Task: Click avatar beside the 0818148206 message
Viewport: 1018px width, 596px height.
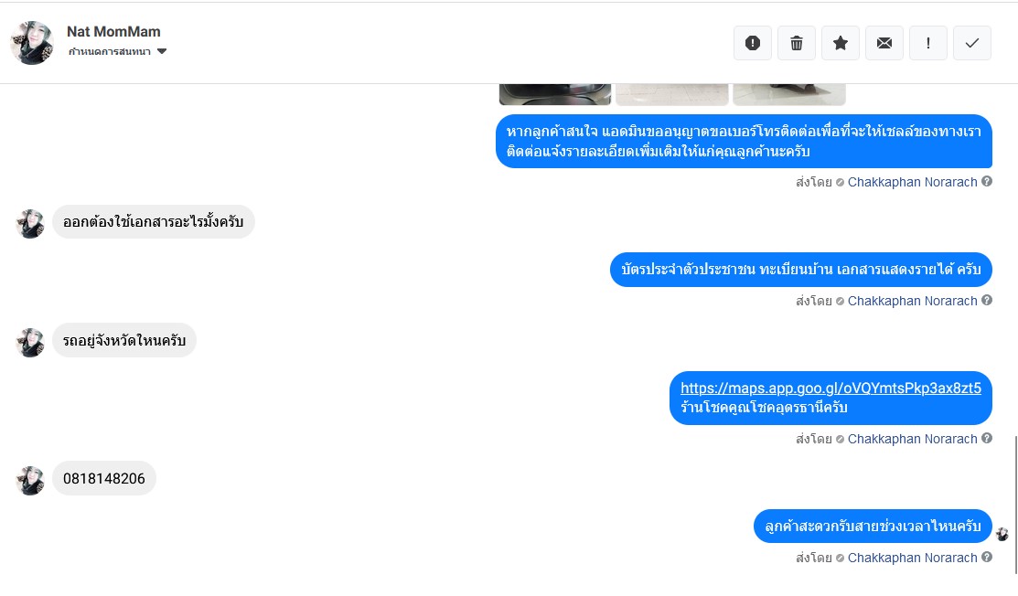Action: coord(30,481)
